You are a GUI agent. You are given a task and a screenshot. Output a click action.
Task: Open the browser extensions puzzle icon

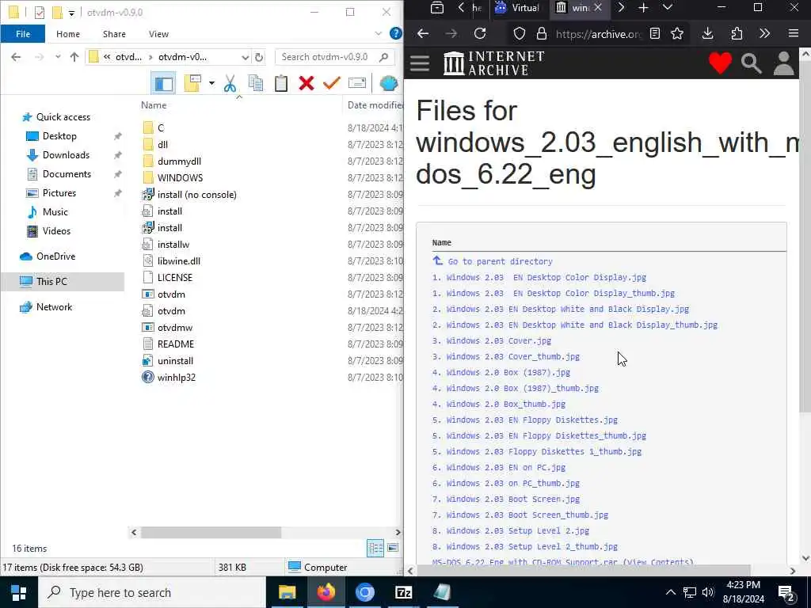pyautogui.click(x=737, y=33)
